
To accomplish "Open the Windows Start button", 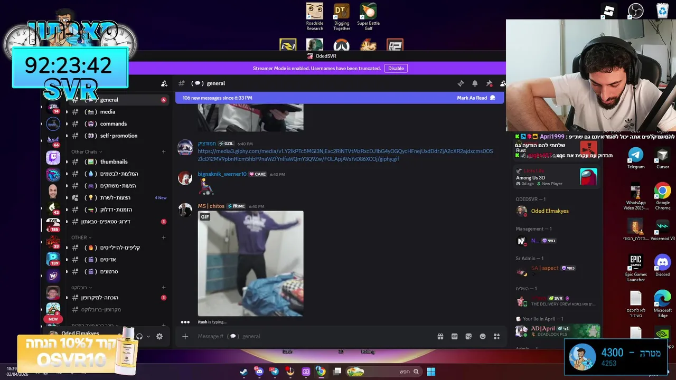I will point(431,372).
